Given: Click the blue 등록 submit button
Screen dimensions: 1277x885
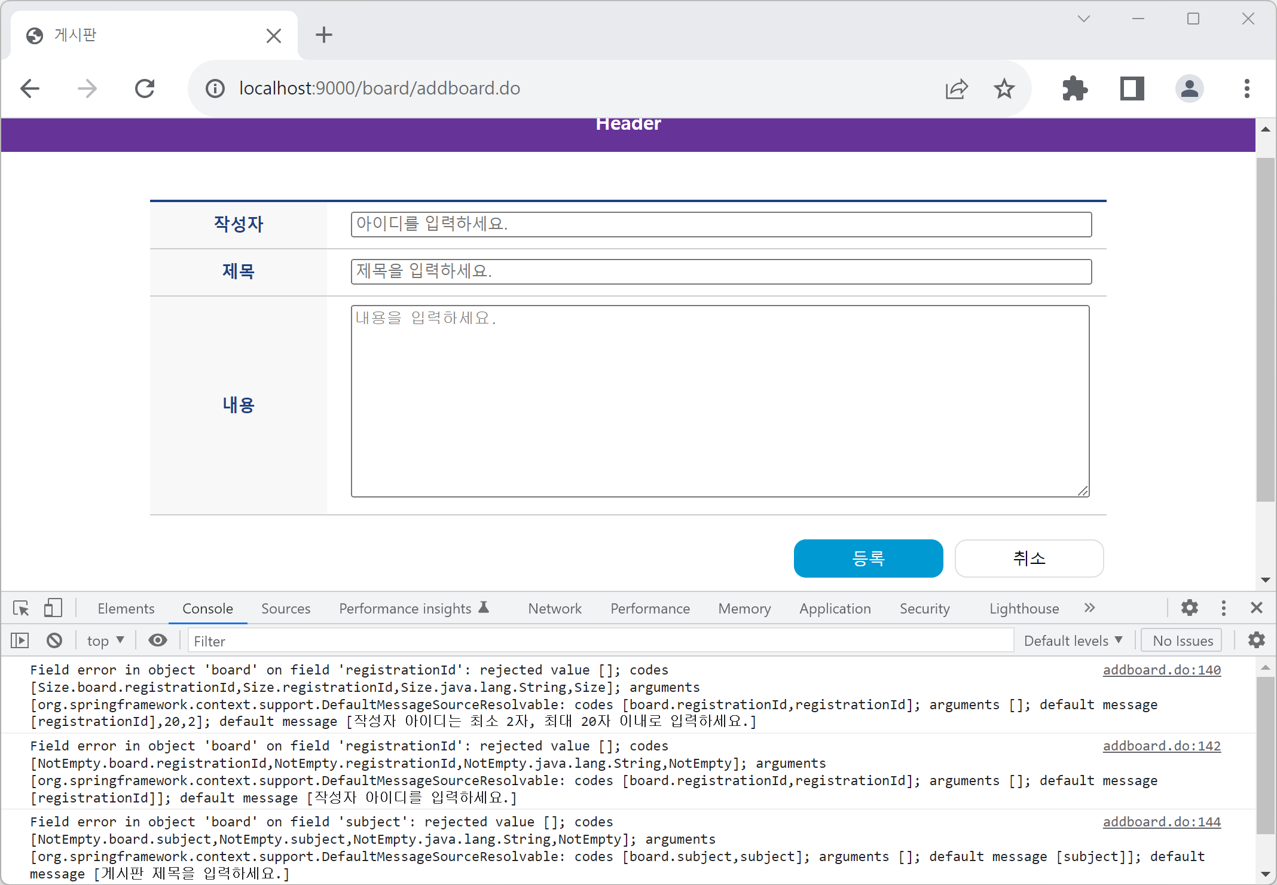Looking at the screenshot, I should coord(868,559).
